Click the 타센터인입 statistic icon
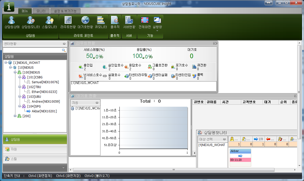The image size is (304, 181). [173, 76]
